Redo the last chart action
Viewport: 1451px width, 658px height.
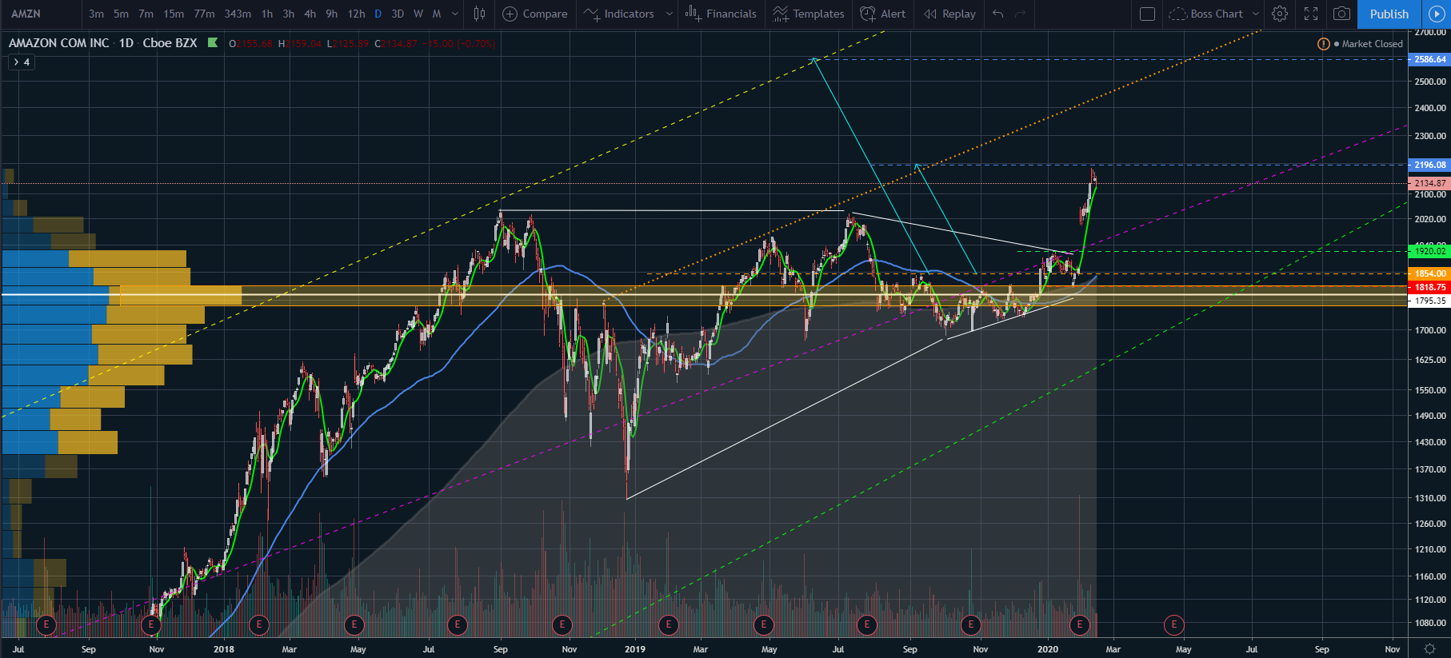[x=1020, y=14]
